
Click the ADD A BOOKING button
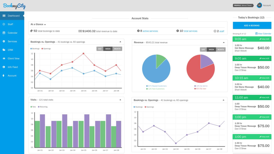252,25
